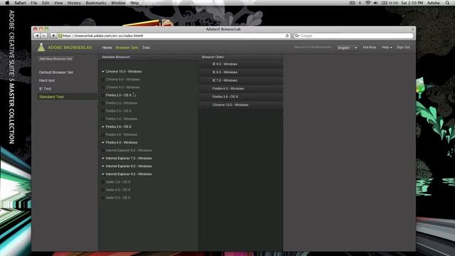
Task: Open the Window menu
Action: point(119,3)
